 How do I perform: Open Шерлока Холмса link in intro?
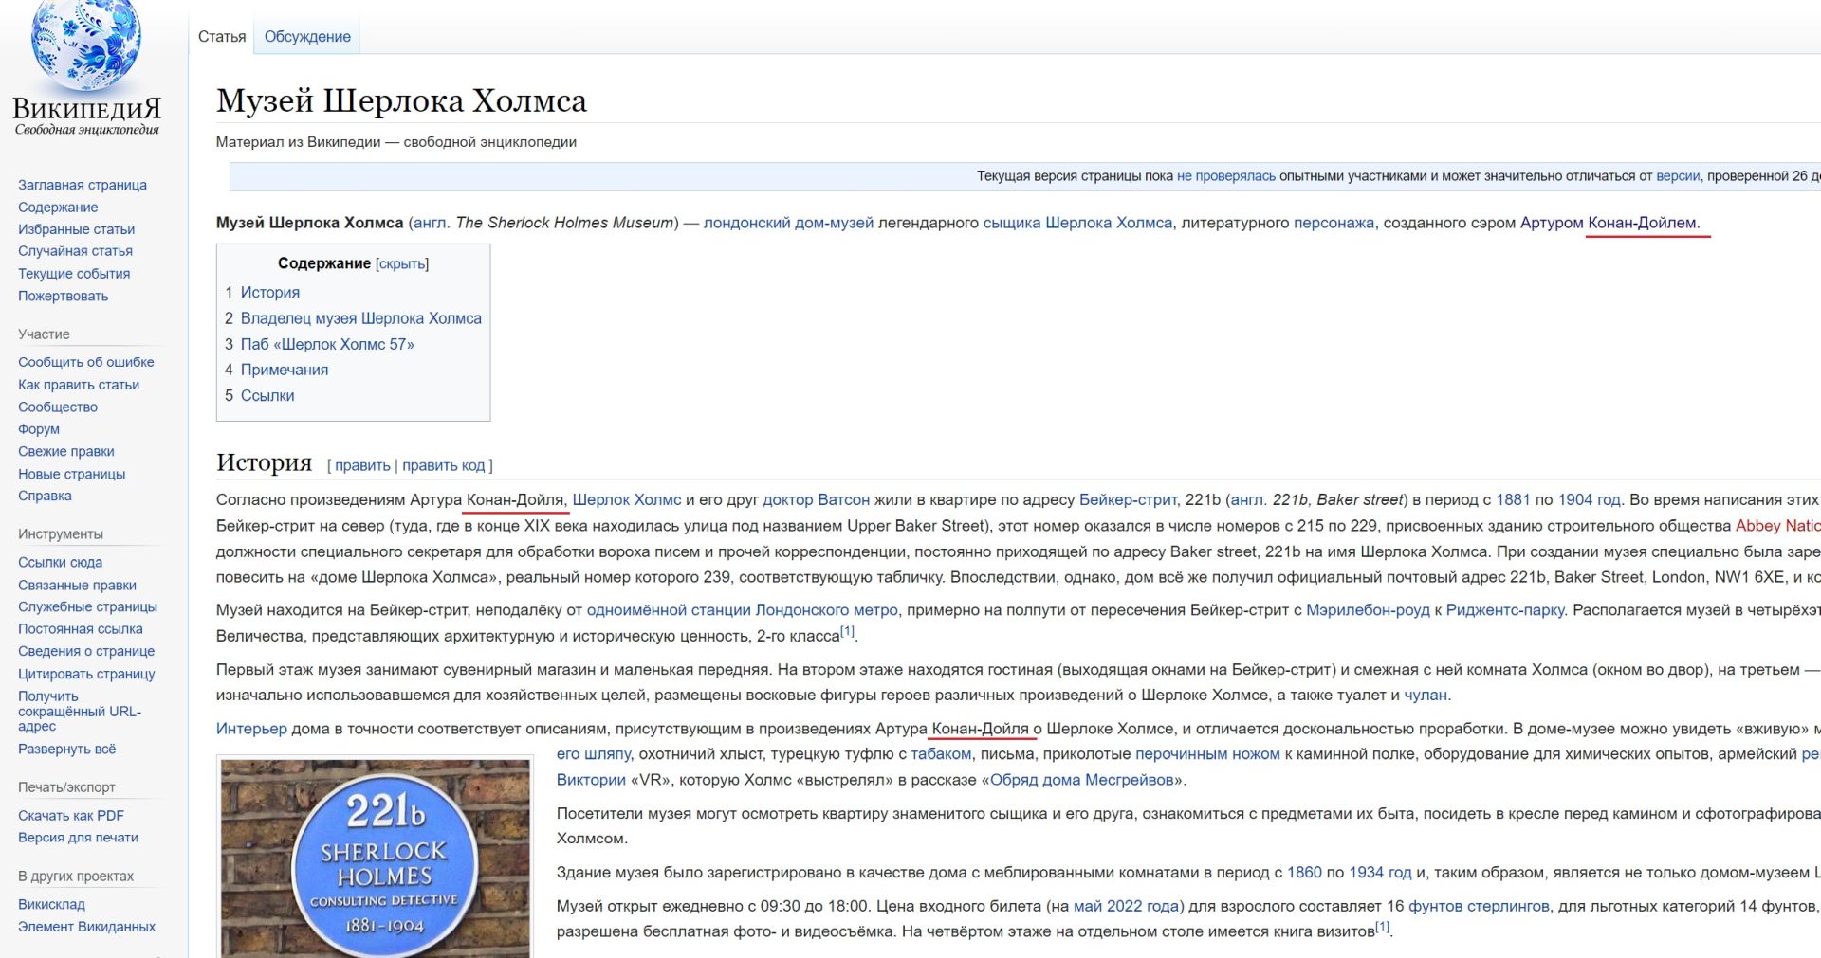coord(1109,223)
